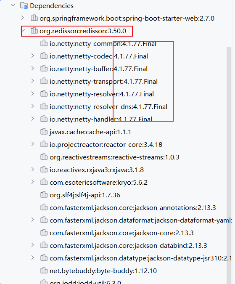Click the jackson-dataformat-yaml library icon
The height and width of the screenshot is (284, 235).
pyautogui.click(x=44, y=220)
